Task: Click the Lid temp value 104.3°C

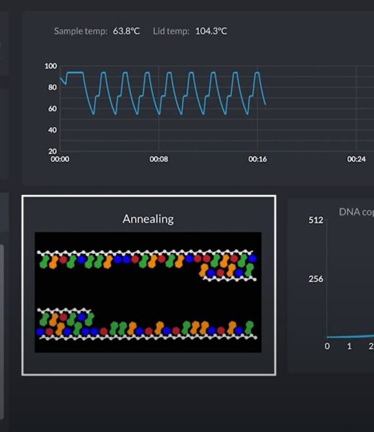Action: pyautogui.click(x=211, y=31)
